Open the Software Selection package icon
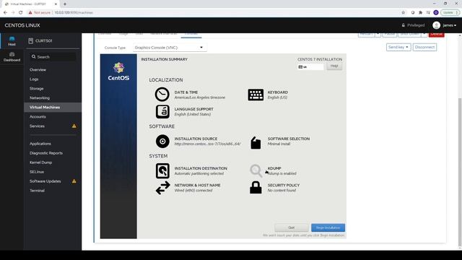462x260 pixels. pos(256,143)
